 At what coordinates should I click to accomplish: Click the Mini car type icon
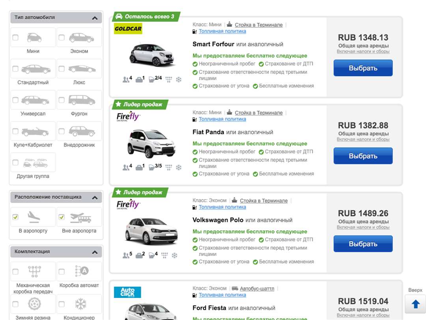coord(34,38)
